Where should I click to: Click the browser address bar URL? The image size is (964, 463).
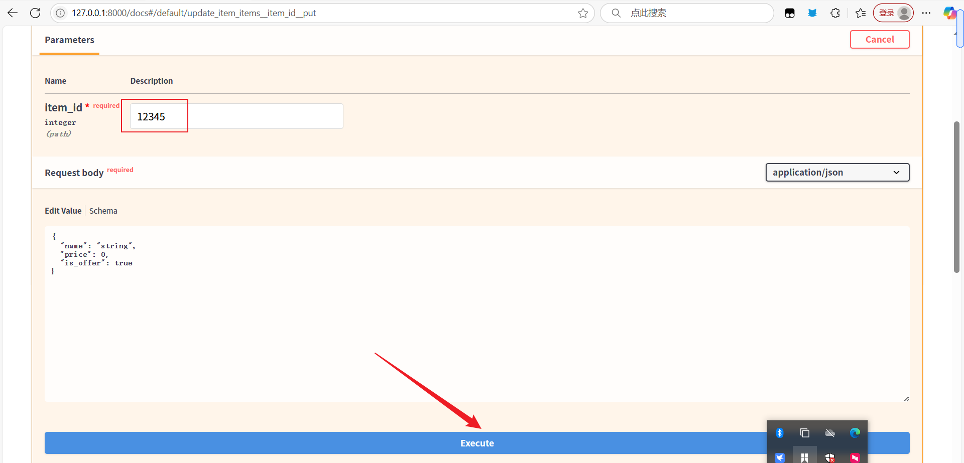(194, 13)
